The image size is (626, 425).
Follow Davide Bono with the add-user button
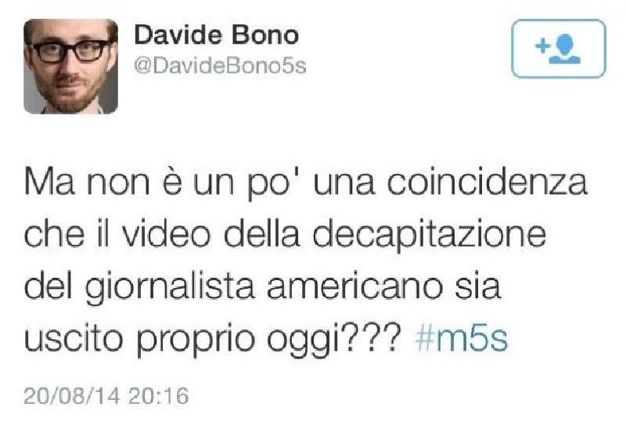click(x=559, y=49)
